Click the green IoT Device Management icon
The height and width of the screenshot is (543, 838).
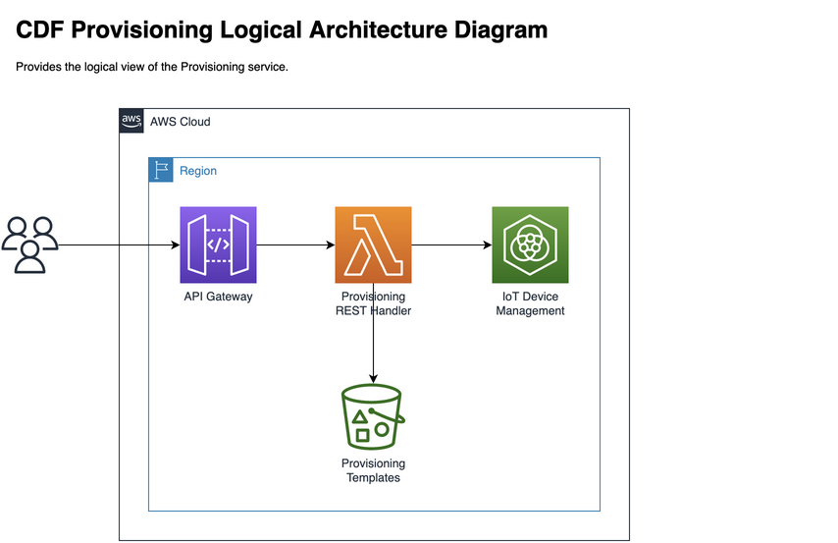530,245
